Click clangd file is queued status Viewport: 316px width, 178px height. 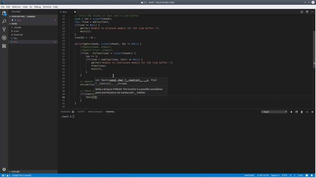point(22,176)
